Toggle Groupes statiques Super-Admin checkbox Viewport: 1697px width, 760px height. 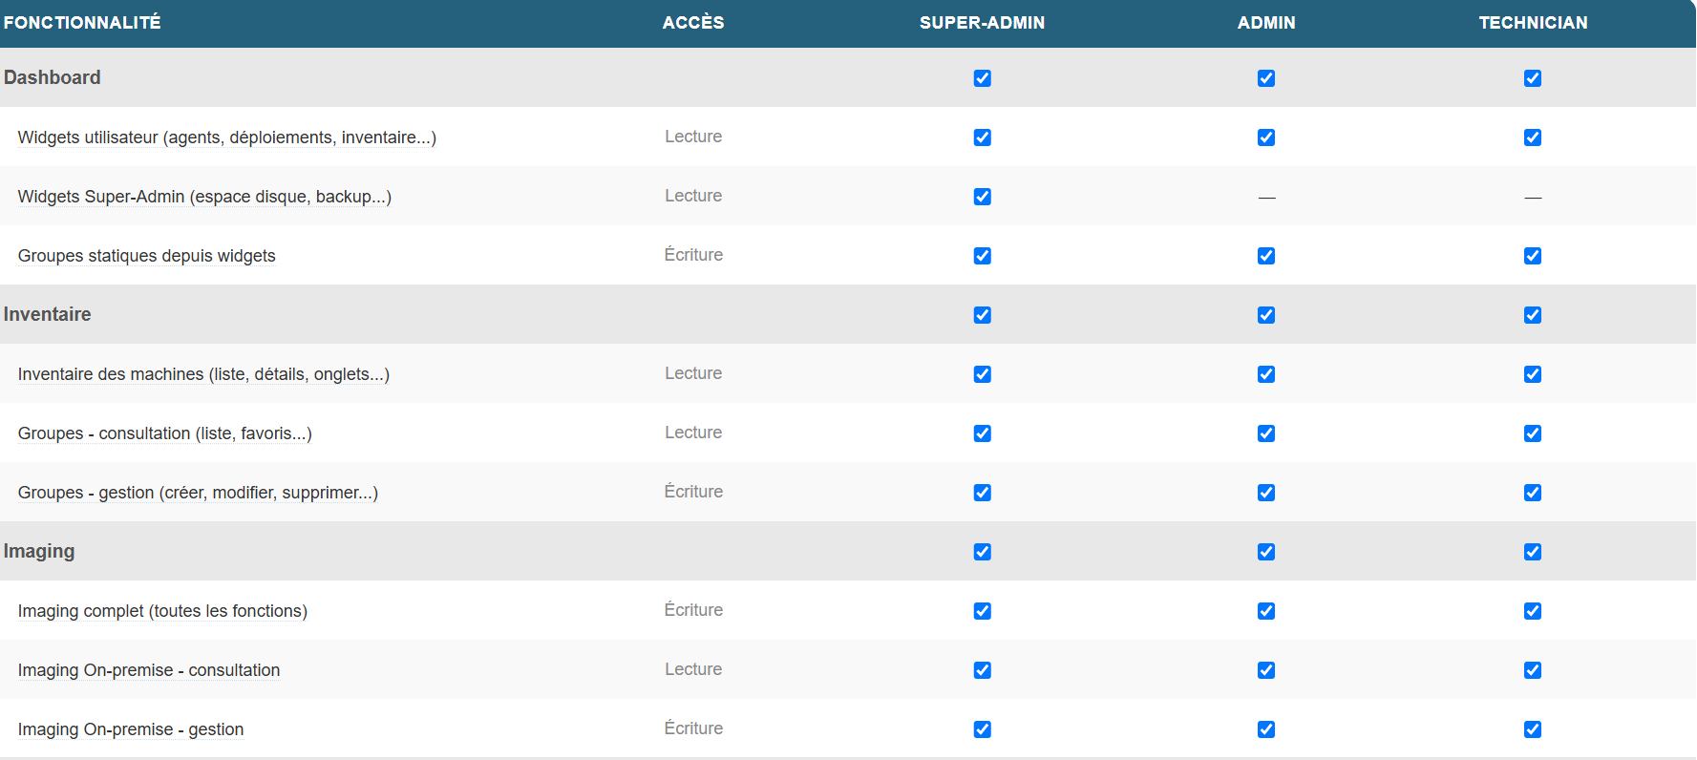pos(982,256)
